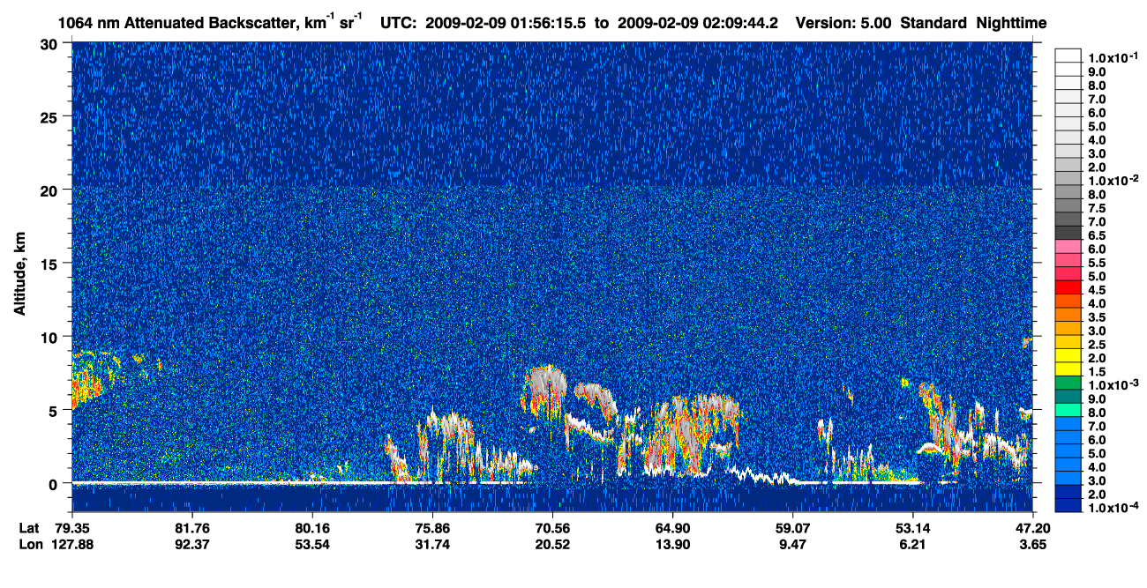Select the white swatch labeled 1.0x10-1
The image size is (1147, 588).
(1068, 56)
